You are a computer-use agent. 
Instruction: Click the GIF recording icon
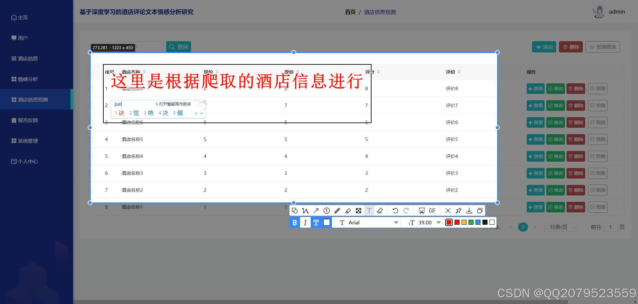432,210
